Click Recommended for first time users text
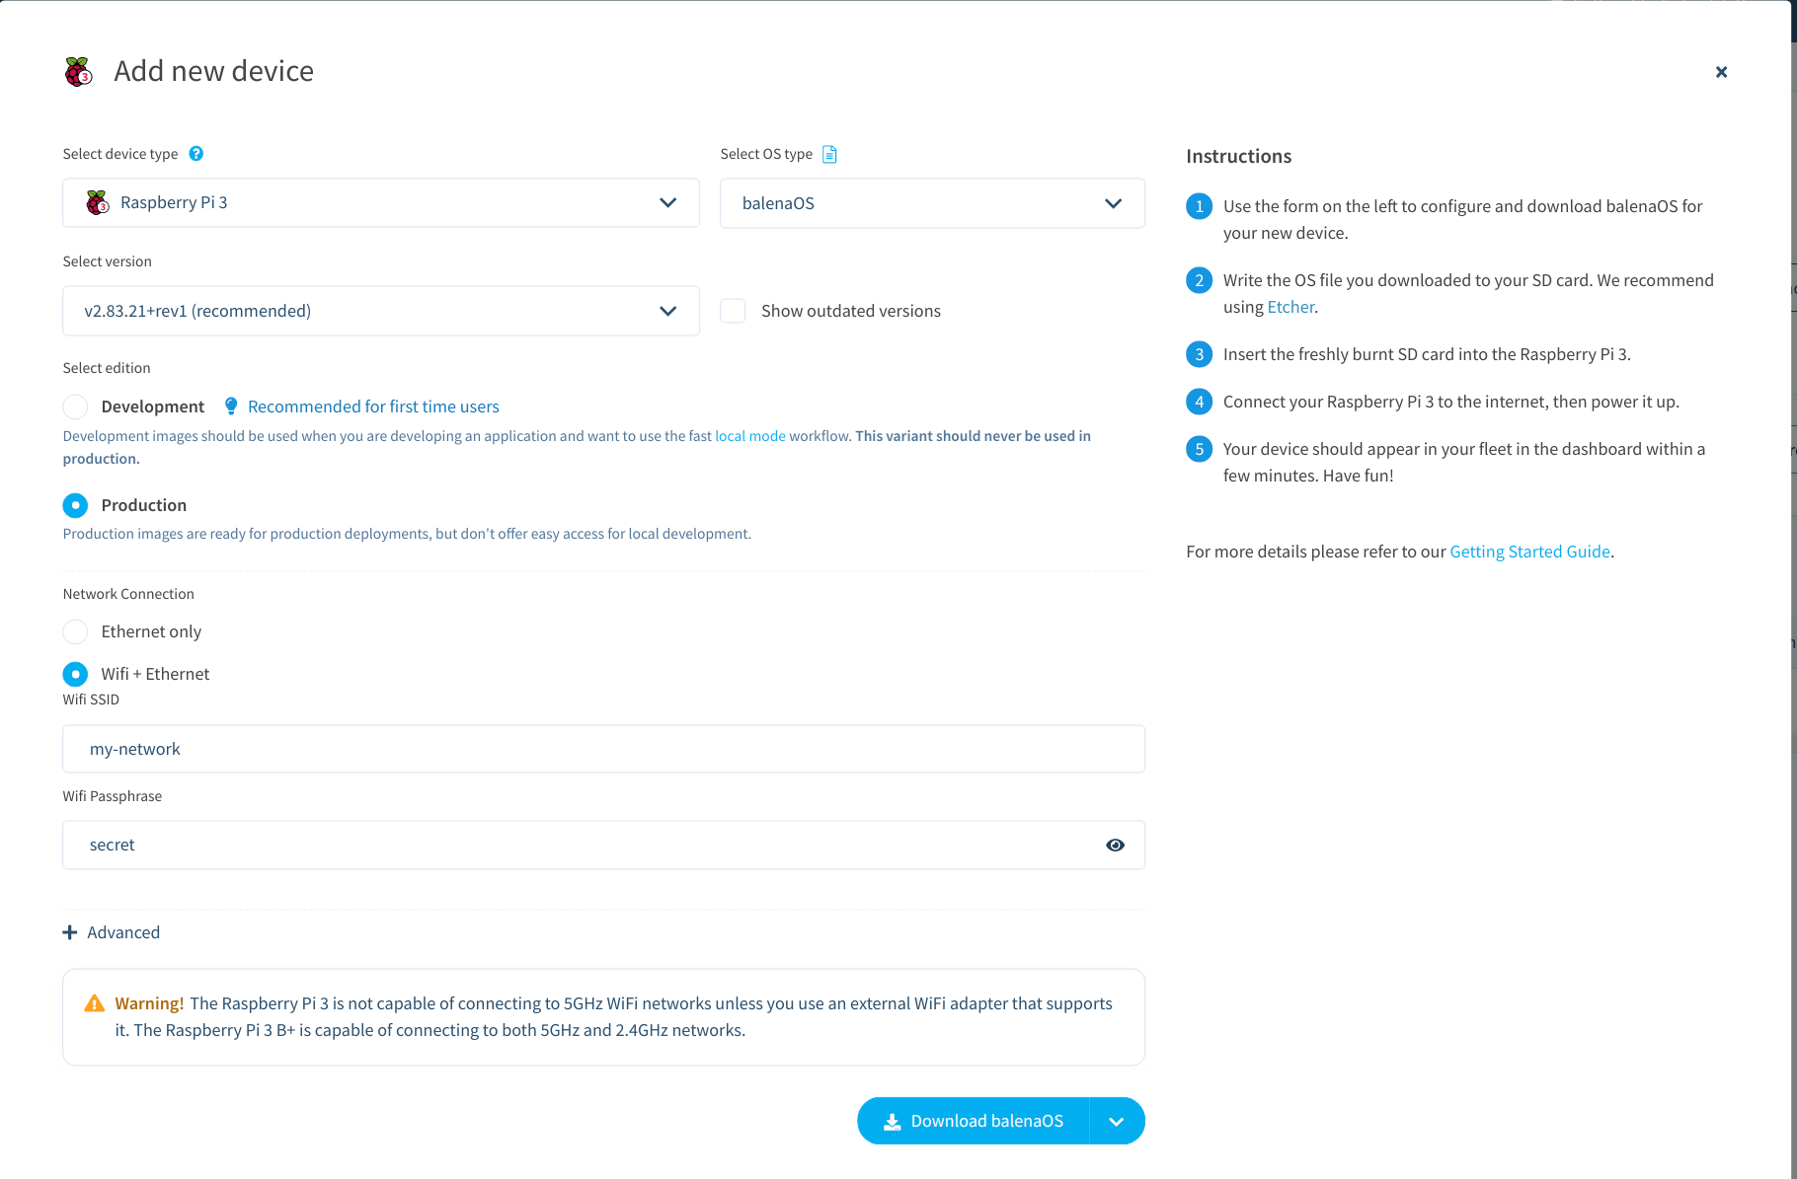The width and height of the screenshot is (1797, 1179). tap(373, 406)
